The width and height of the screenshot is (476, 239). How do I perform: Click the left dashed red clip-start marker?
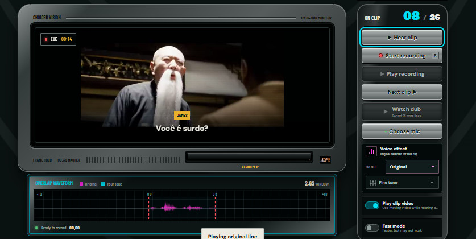(x=148, y=208)
